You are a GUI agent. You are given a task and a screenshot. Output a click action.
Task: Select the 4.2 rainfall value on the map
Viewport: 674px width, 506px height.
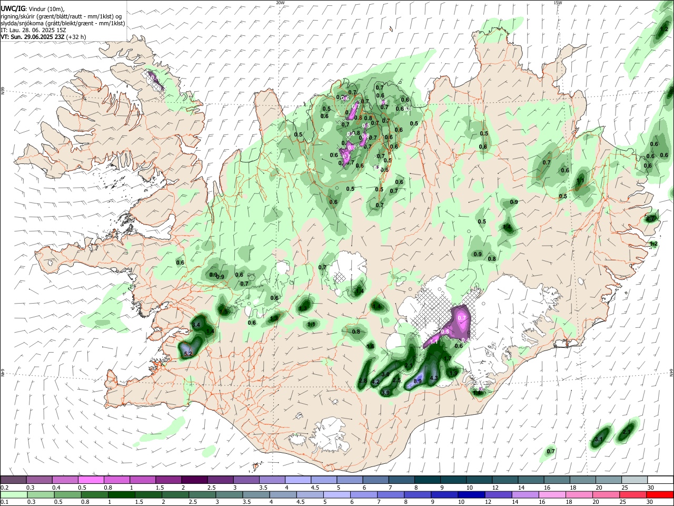click(375, 382)
